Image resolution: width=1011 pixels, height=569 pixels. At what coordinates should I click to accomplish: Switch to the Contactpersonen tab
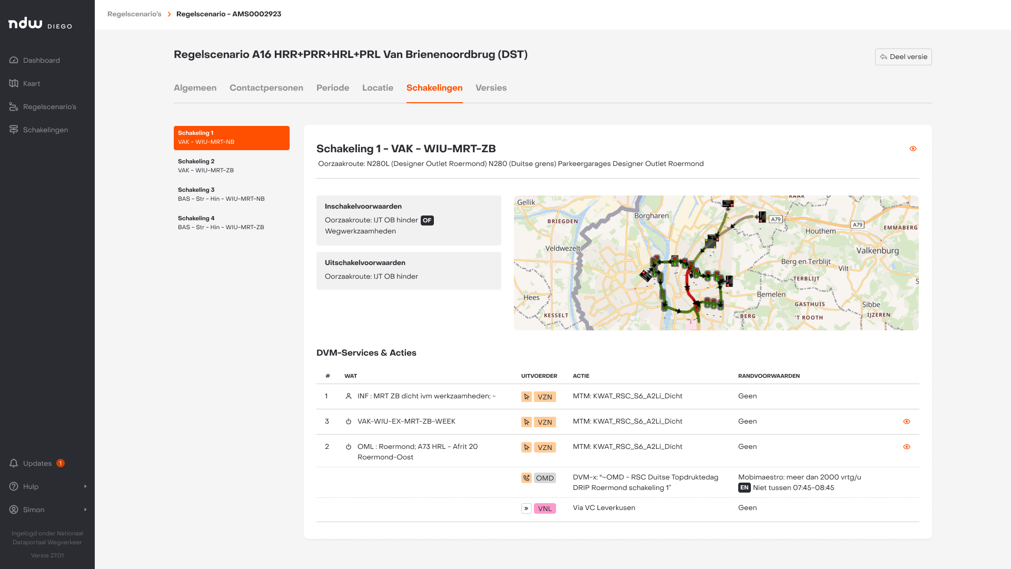click(266, 87)
